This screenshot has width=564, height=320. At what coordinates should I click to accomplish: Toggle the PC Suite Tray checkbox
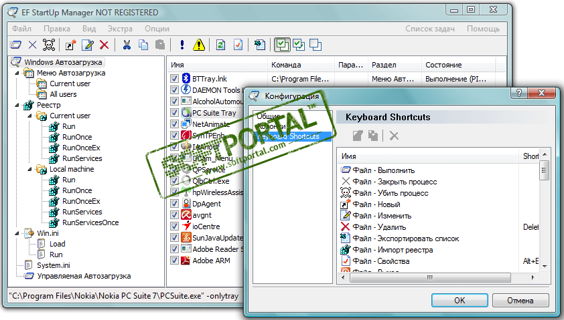pyautogui.click(x=174, y=113)
